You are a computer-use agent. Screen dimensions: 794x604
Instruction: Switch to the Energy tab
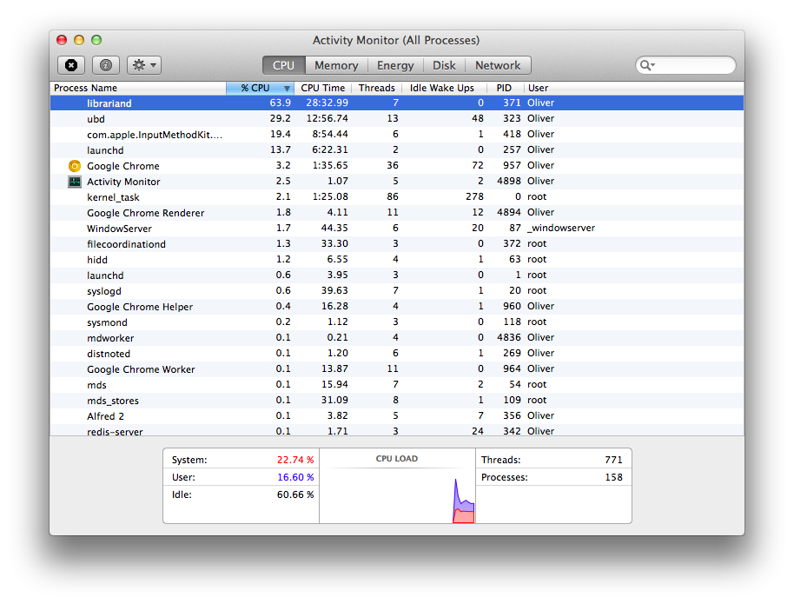pyautogui.click(x=395, y=65)
